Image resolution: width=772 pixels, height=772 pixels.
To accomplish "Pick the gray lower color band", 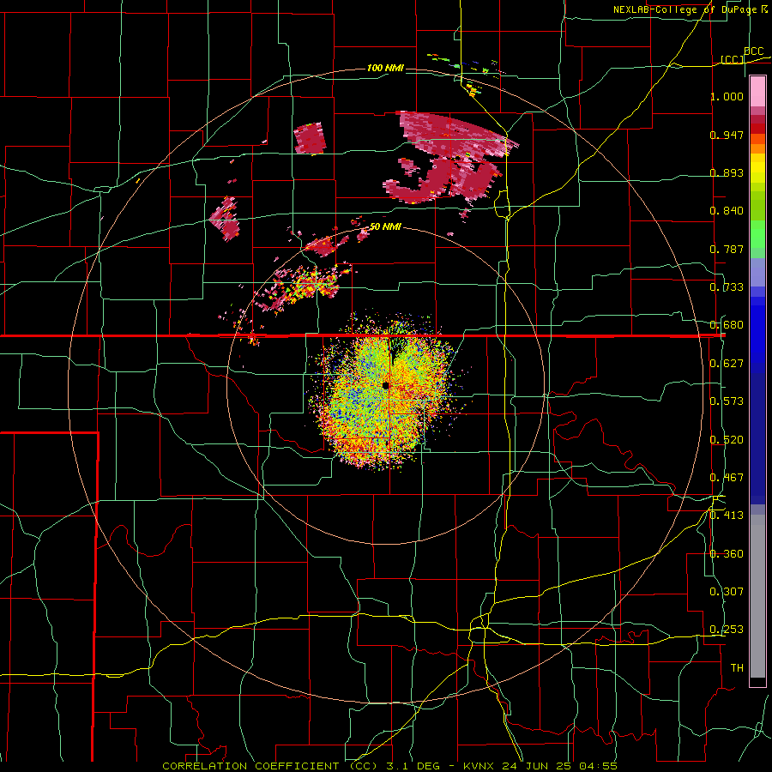I will [x=757, y=596].
